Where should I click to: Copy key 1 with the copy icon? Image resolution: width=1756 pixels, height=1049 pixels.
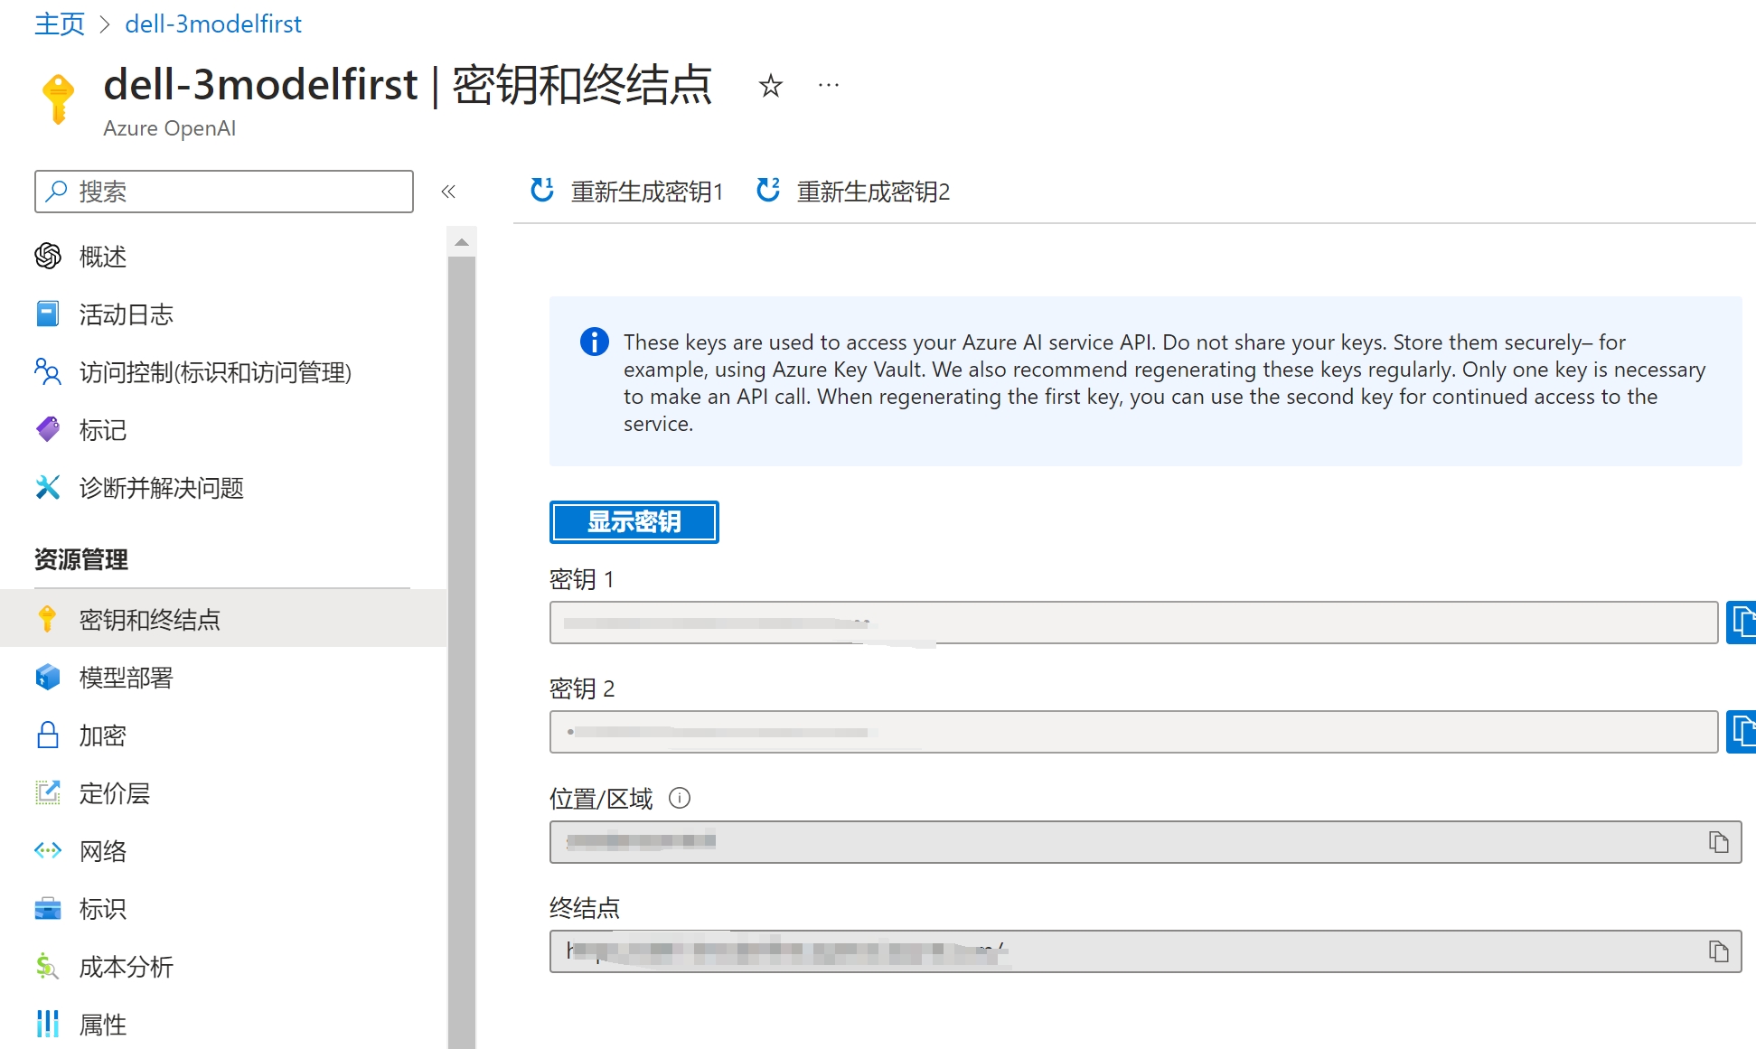pos(1742,623)
